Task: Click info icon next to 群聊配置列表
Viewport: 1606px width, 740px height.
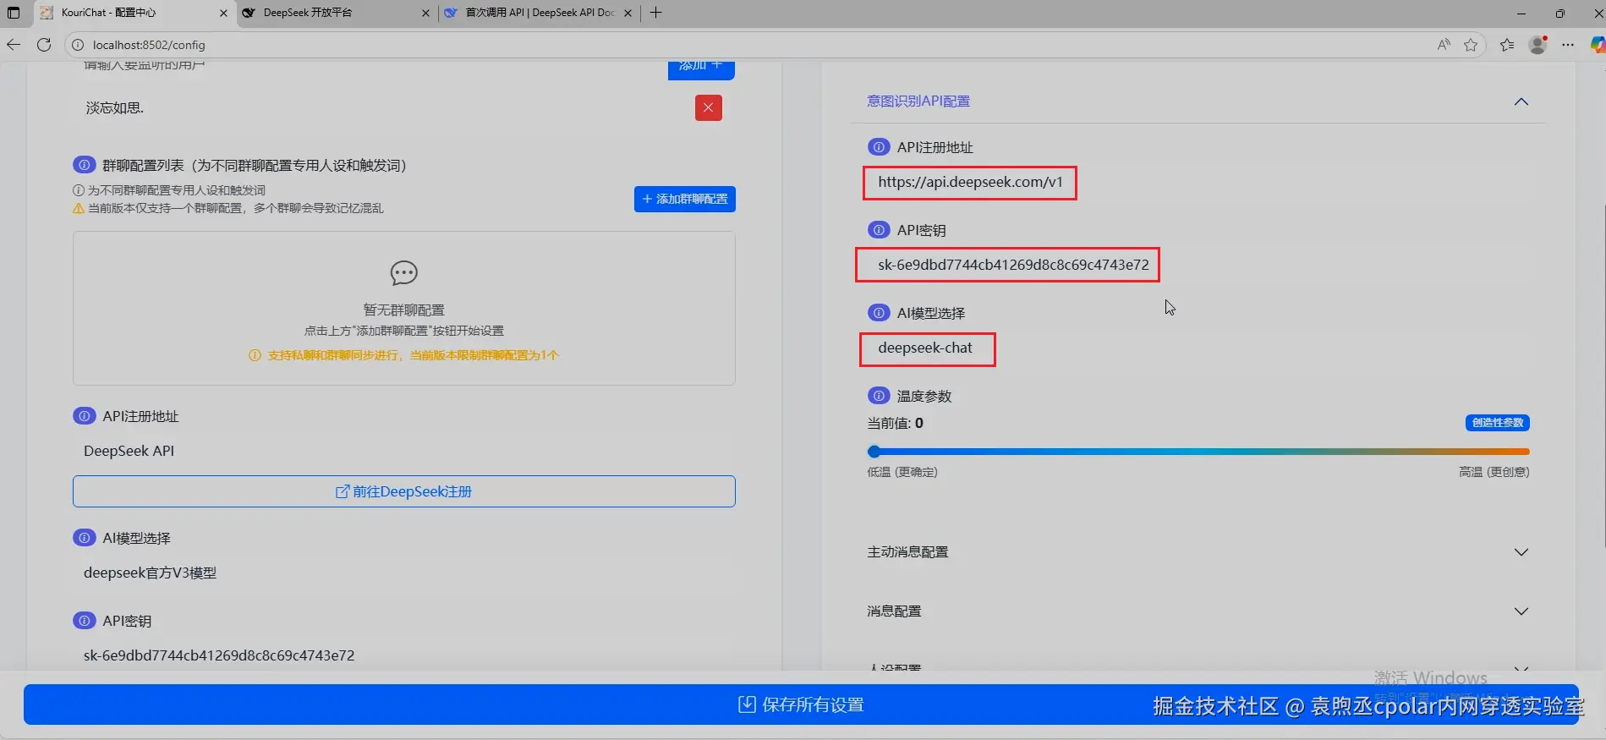Action: click(x=84, y=165)
